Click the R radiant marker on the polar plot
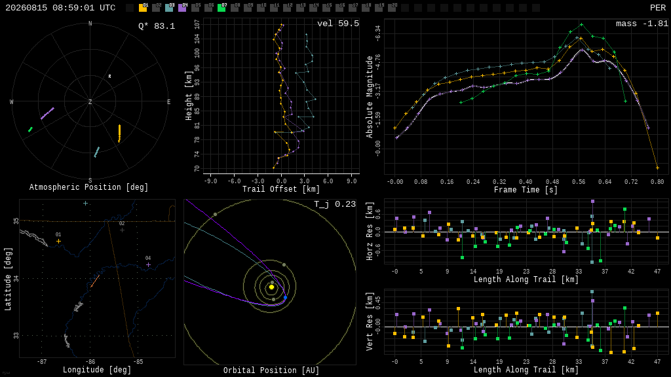Viewport: 671px width, 377px height. coord(109,77)
